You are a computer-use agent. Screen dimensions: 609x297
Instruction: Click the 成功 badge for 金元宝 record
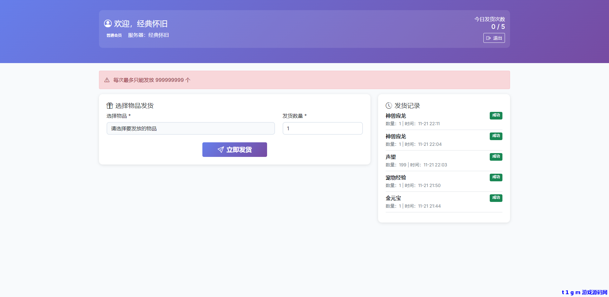click(x=496, y=198)
